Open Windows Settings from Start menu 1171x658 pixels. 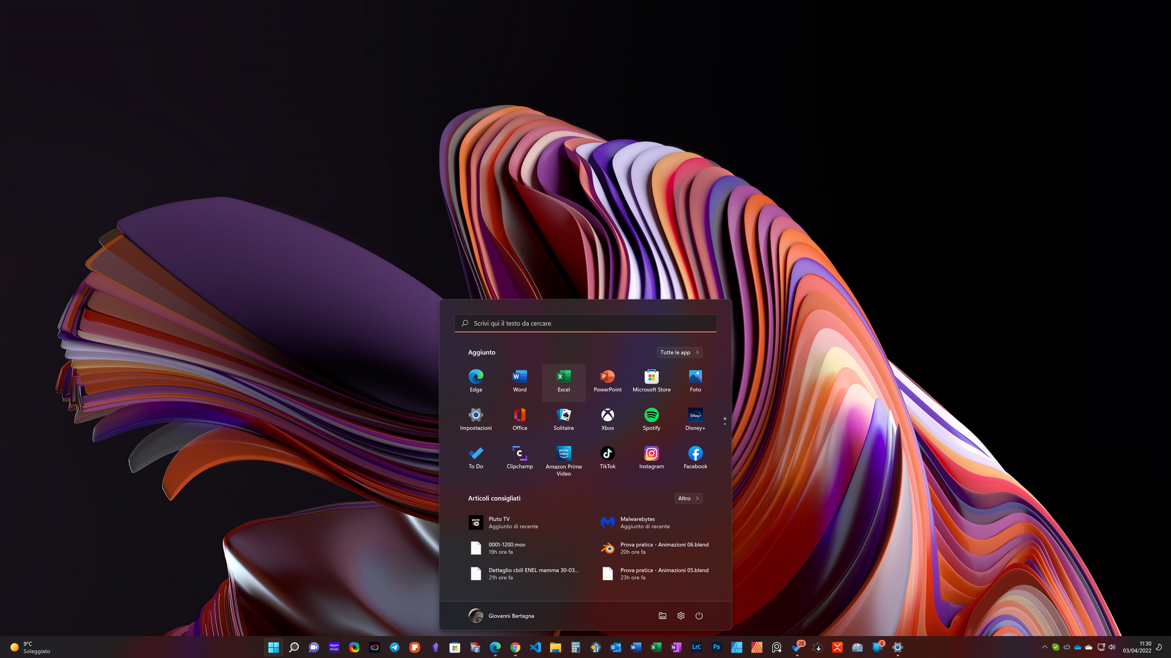coord(680,615)
